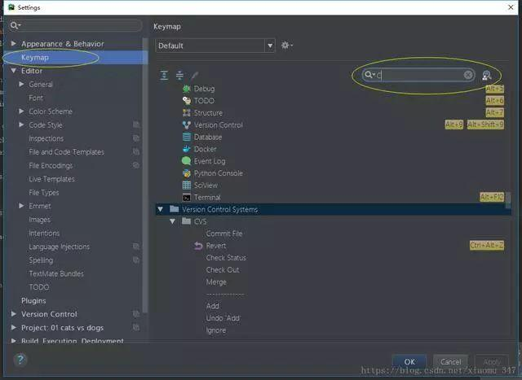Click the Terminal icon

[187, 197]
